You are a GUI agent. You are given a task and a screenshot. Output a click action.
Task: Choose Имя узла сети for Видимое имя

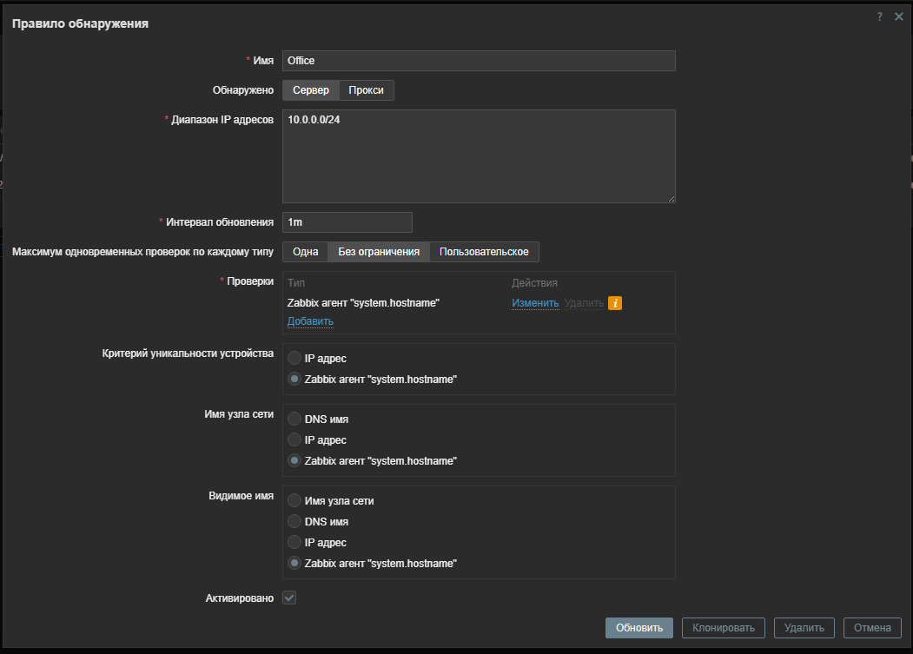click(x=295, y=501)
